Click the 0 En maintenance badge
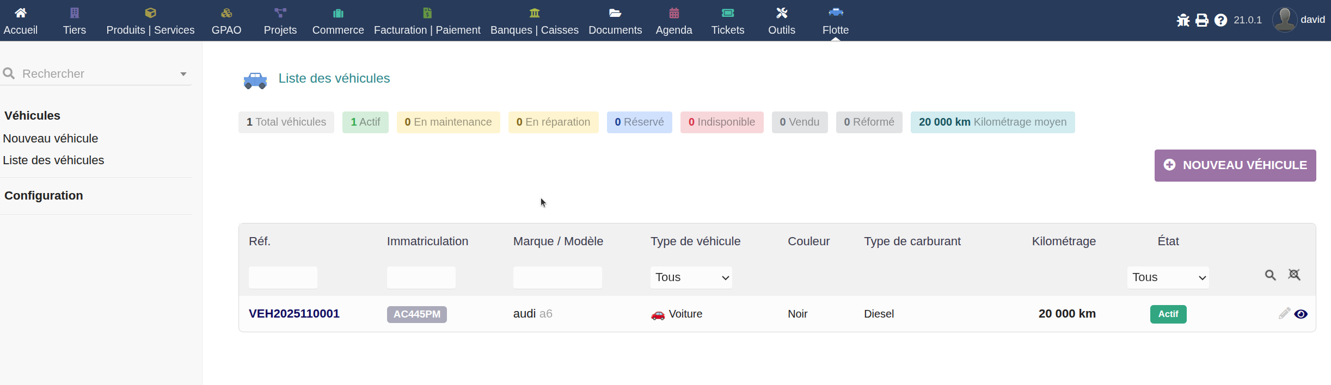1331x385 pixels. click(x=448, y=122)
